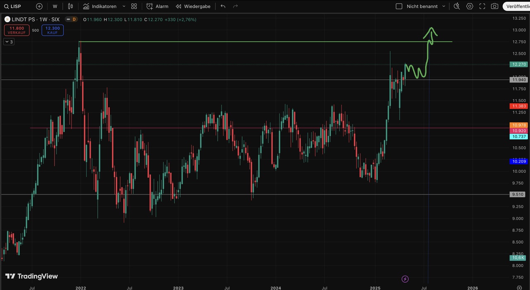The height and width of the screenshot is (290, 530).
Task: Click the 11.940 horizontal line price label
Action: [519, 80]
